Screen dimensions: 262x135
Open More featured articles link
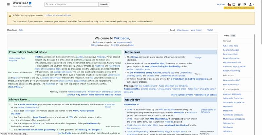(101, 94)
